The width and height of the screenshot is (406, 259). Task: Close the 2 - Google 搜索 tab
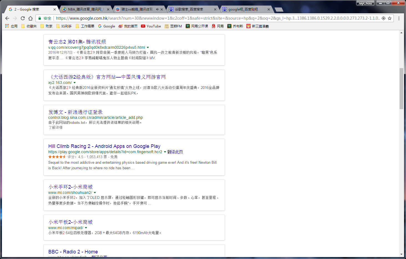(55, 9)
